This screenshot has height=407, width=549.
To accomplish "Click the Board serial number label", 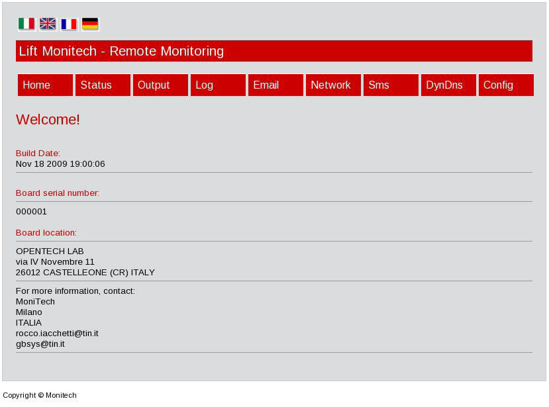I will (58, 193).
